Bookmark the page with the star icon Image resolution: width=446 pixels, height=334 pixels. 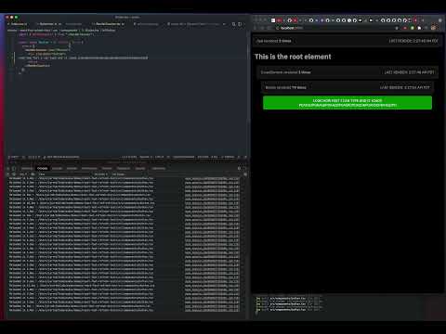(397, 28)
